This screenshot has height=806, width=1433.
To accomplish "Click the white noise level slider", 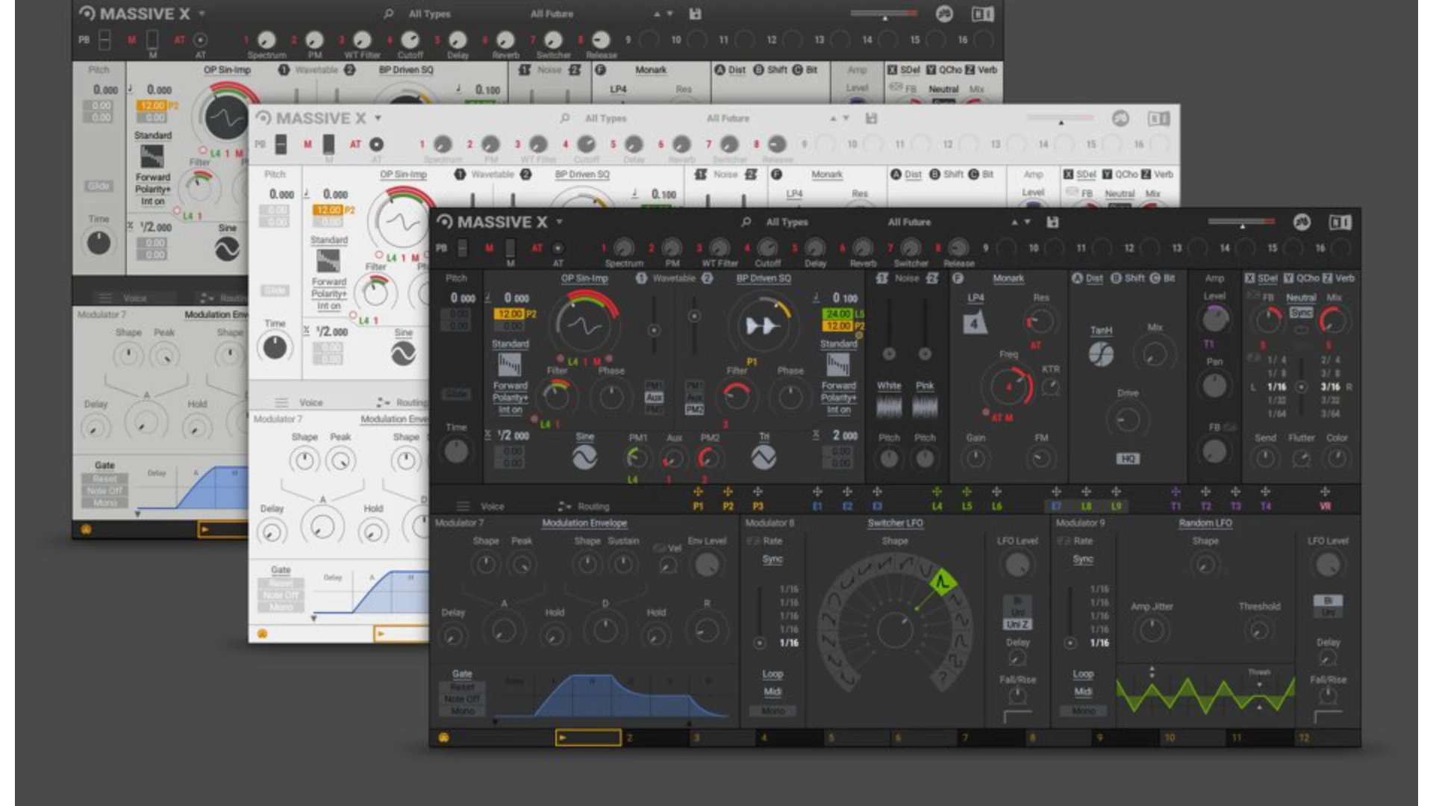I will click(x=889, y=331).
